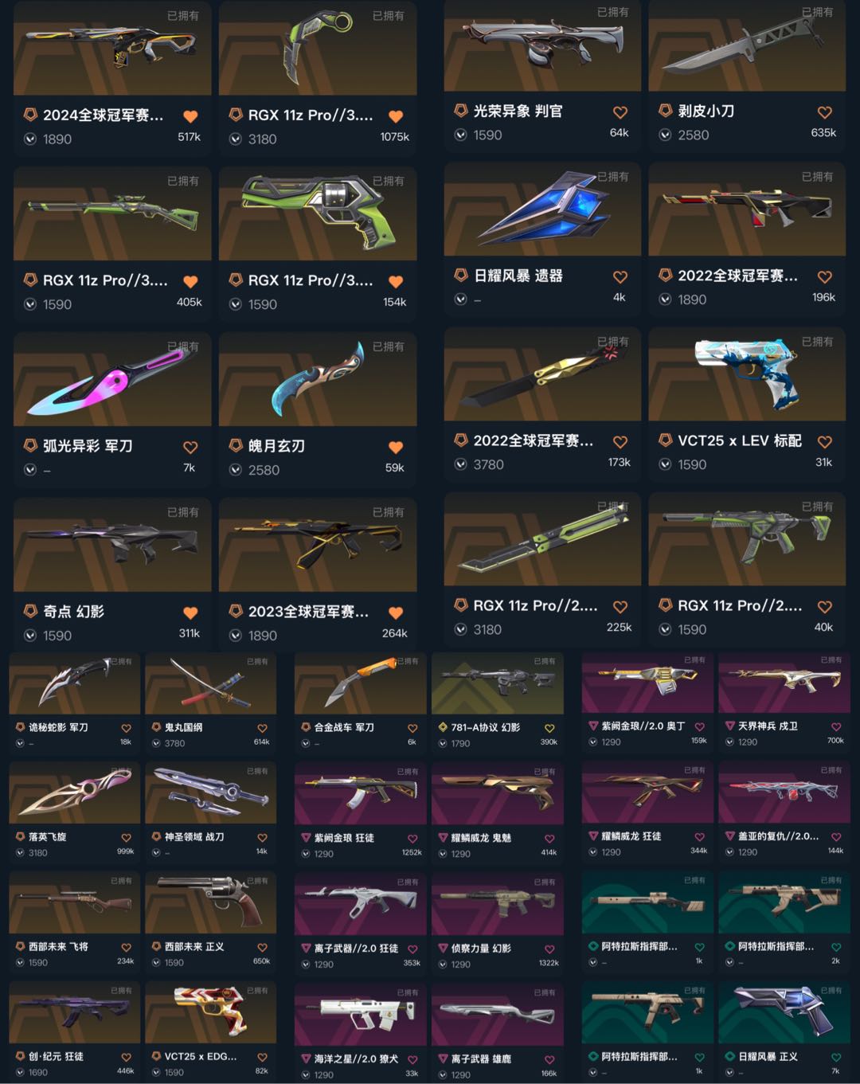860x1084 pixels.
Task: Toggle favorite heart on 2024全球冠军赛 skin
Action: click(190, 116)
